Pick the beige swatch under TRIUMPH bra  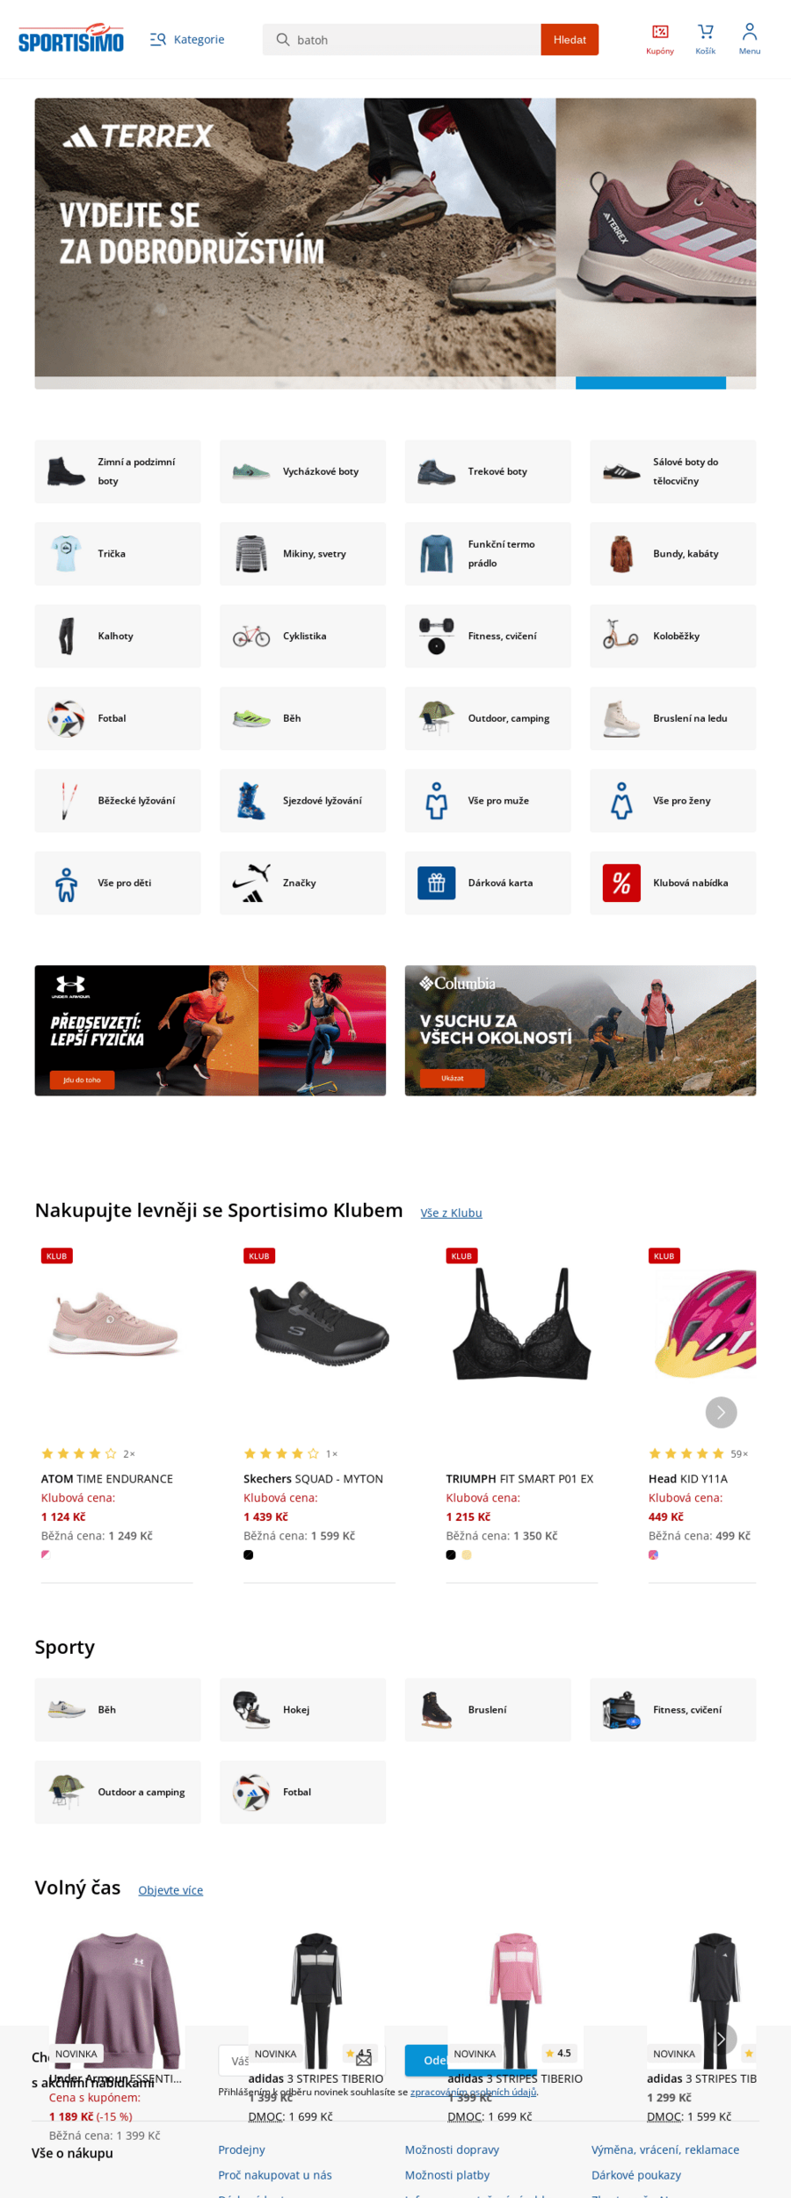pos(467,1554)
